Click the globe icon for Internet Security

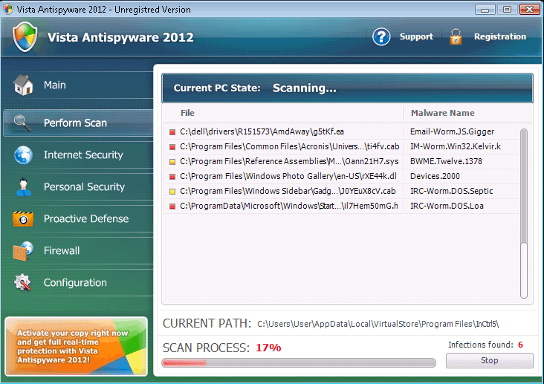click(23, 154)
